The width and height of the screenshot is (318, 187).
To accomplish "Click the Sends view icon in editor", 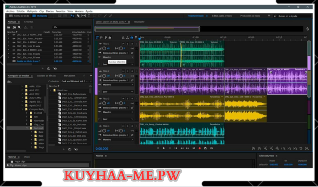I will click(x=106, y=38).
